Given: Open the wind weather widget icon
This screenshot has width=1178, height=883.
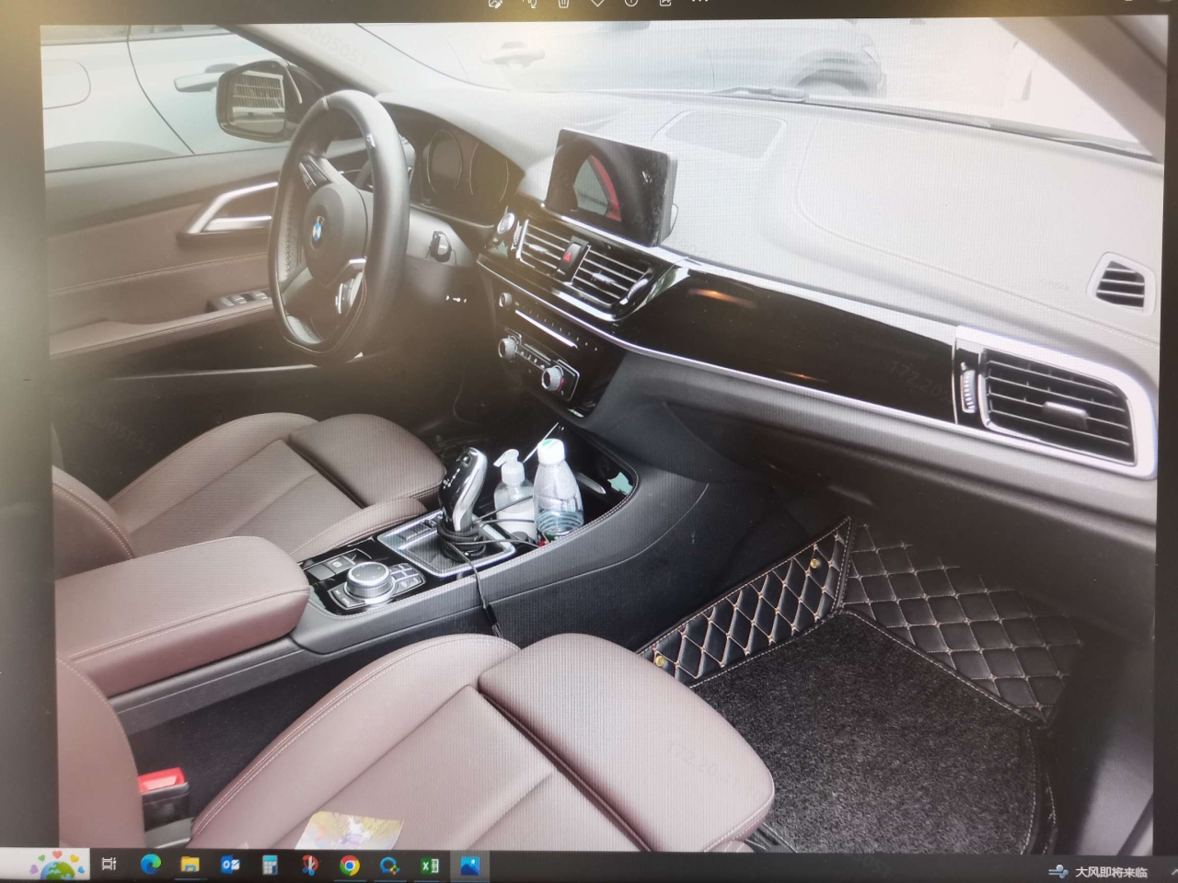Looking at the screenshot, I should (x=1059, y=871).
